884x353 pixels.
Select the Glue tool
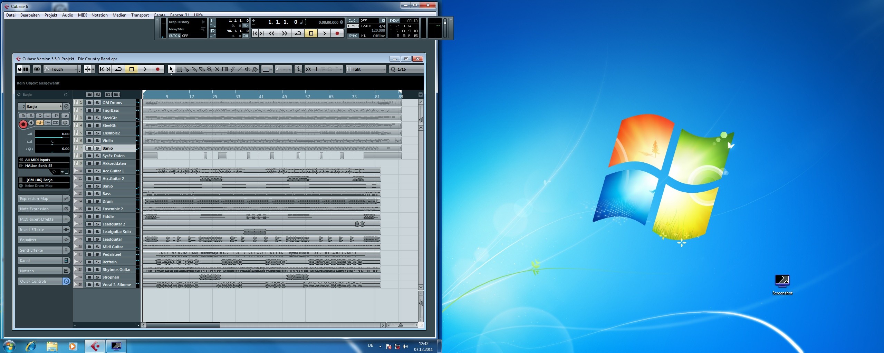point(194,69)
